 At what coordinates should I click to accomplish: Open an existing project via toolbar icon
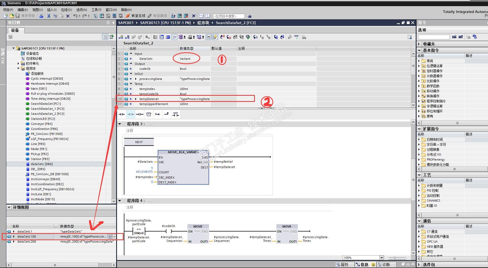11,16
